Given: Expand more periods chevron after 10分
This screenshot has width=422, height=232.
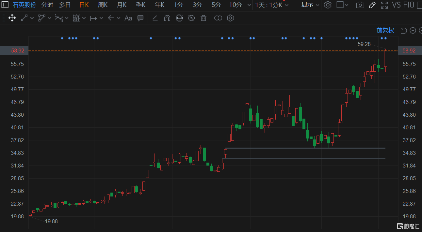Looking at the screenshot, I should pos(249,5).
